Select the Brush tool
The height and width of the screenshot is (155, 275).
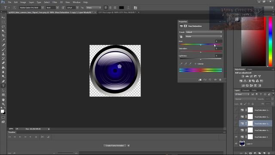(x=3, y=50)
